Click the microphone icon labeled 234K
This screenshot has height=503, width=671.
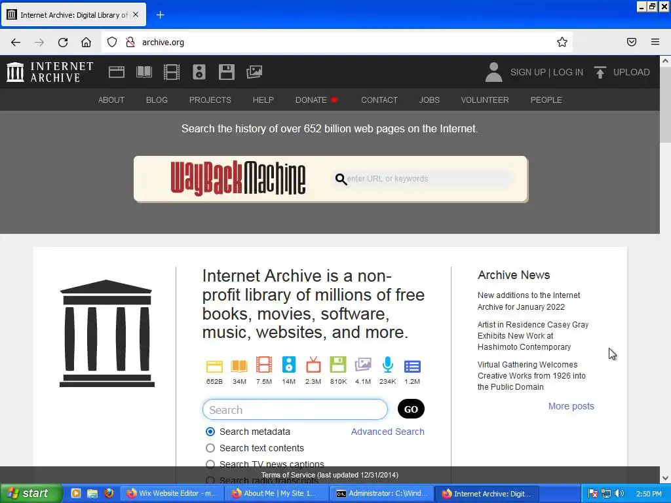click(x=388, y=365)
